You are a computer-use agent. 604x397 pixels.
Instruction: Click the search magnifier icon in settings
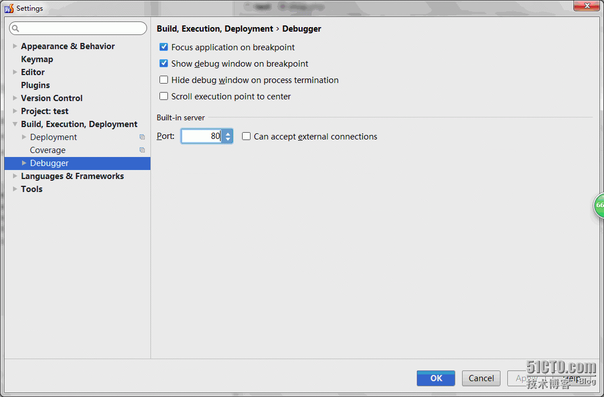[15, 28]
